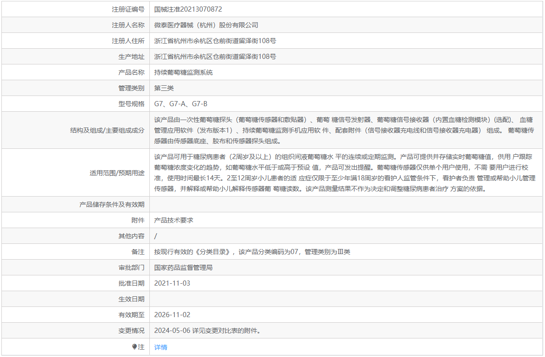Click approval date 2021-11-03
The image size is (545, 357).
coord(172,283)
